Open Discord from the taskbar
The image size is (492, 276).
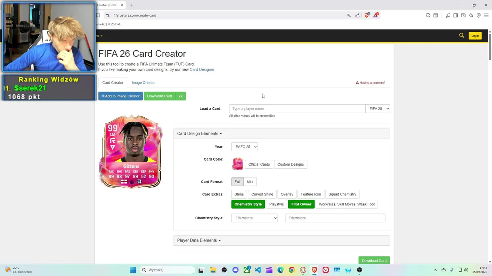click(236, 270)
